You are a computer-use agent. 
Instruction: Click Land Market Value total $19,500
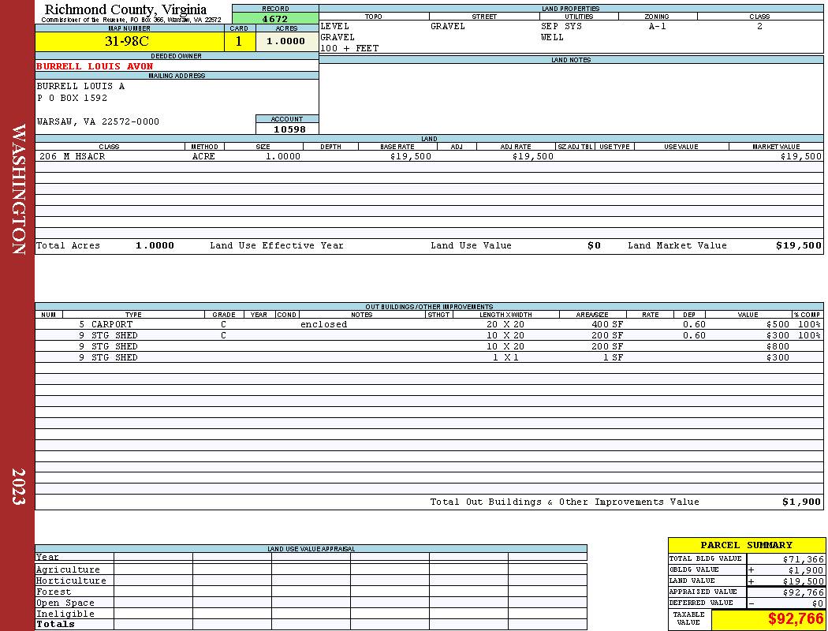pos(798,245)
